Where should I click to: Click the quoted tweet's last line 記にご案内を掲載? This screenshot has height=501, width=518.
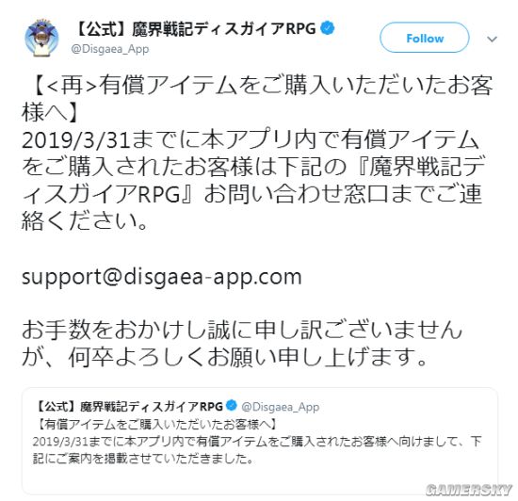coord(143,459)
